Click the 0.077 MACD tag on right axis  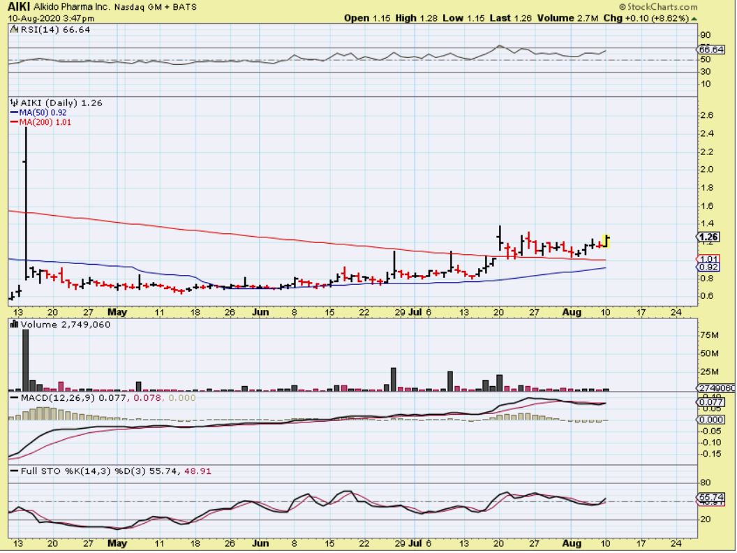click(710, 402)
